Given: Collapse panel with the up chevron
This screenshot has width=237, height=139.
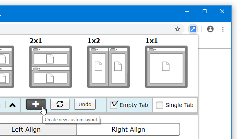Looking at the screenshot, I should (x=12, y=105).
